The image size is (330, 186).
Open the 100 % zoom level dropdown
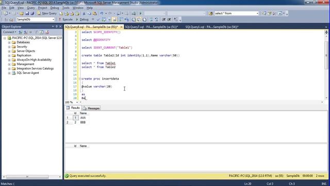[x=77, y=102]
